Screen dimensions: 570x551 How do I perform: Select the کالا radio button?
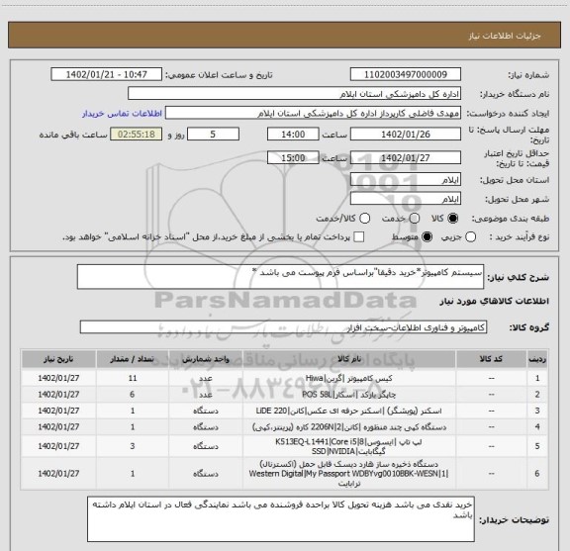[x=453, y=219]
